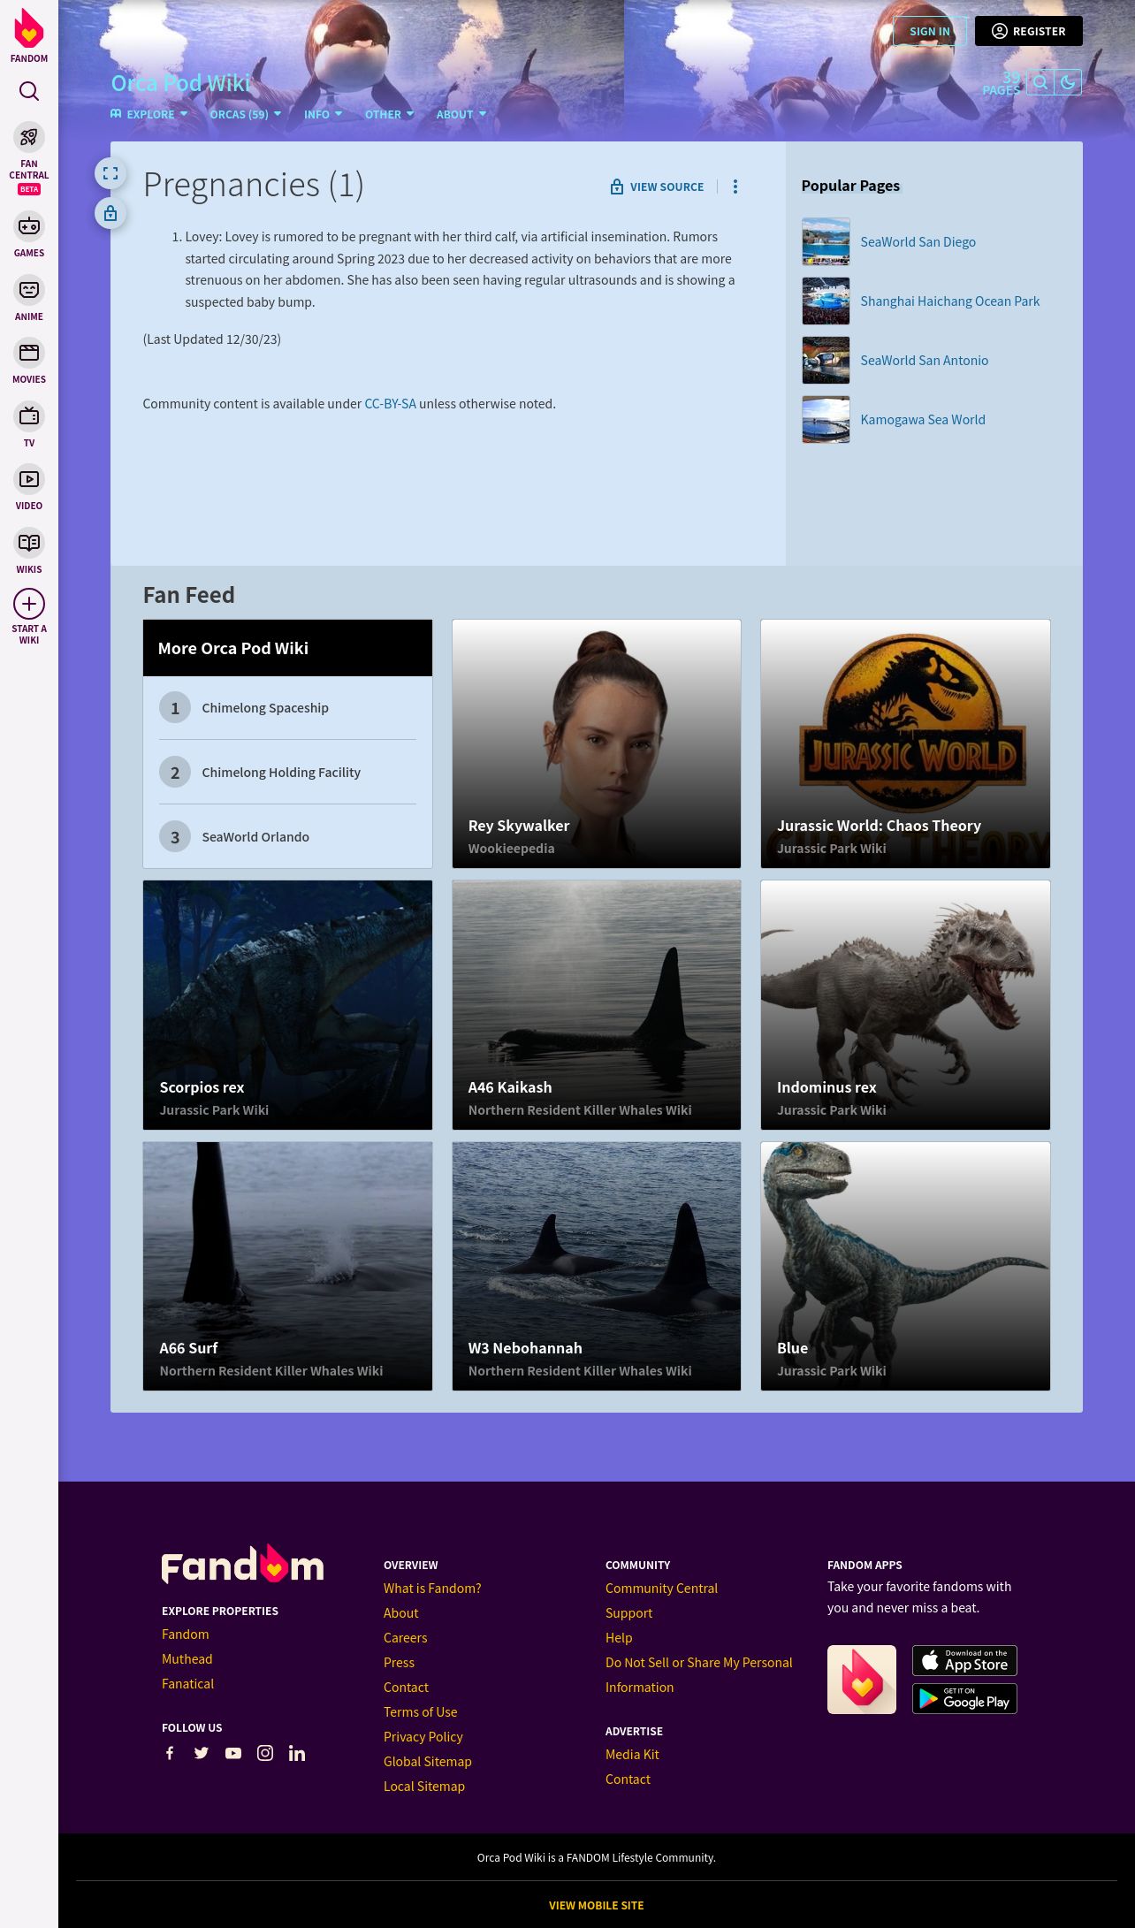Viewport: 1135px width, 1928px height.
Task: Open Muthead property link
Action: pos(187,1659)
